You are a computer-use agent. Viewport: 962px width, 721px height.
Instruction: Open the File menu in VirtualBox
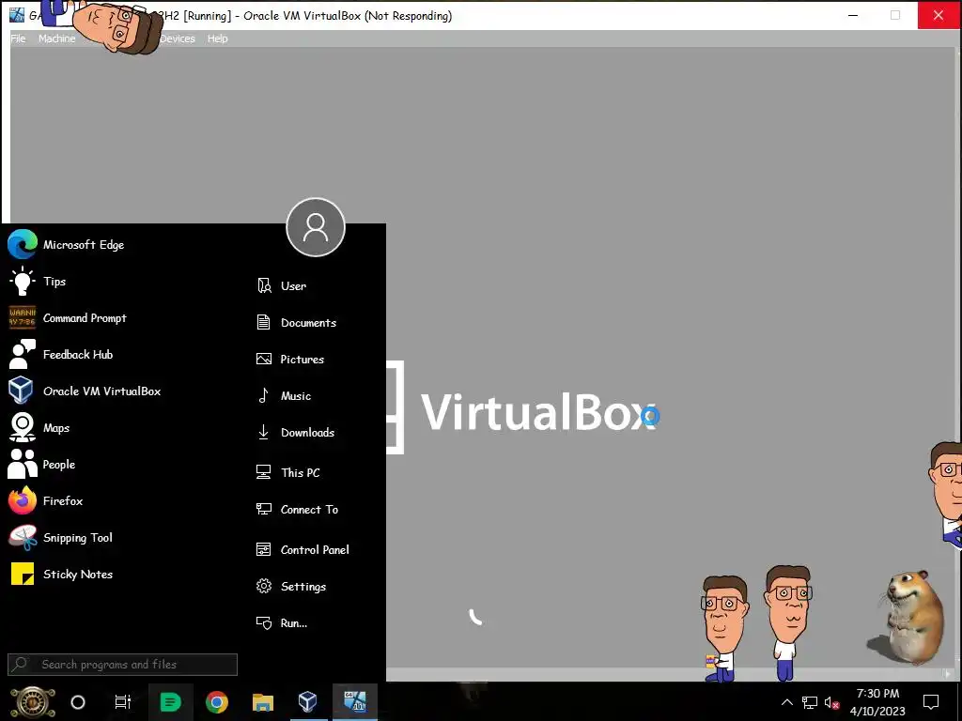point(19,38)
